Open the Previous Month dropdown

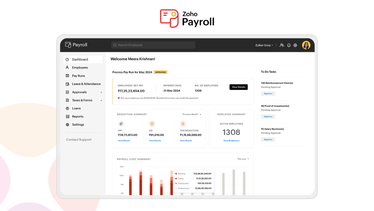[x=192, y=114]
